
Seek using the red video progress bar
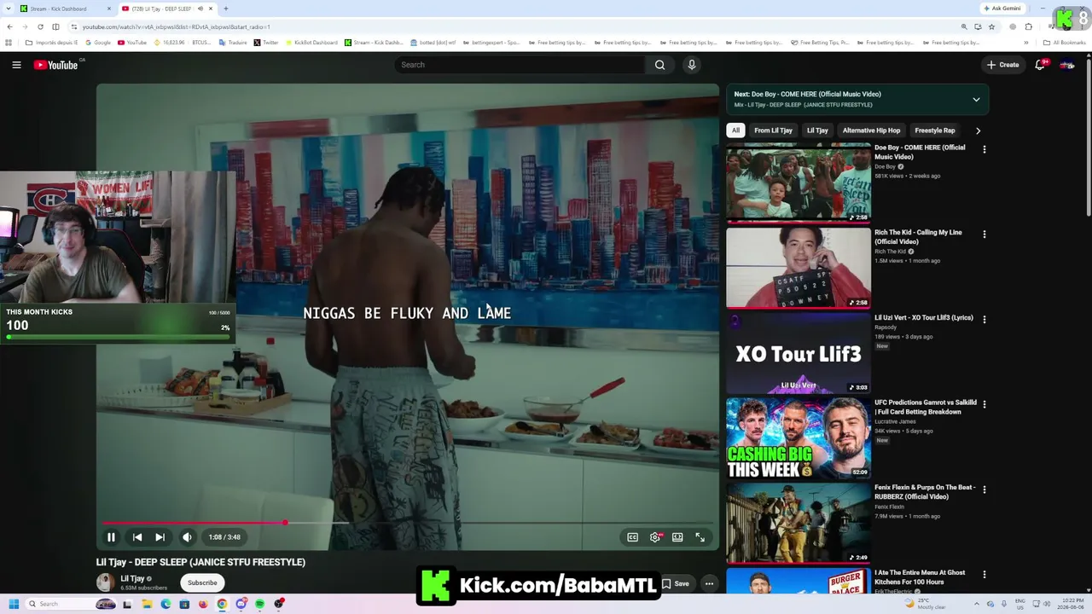[x=408, y=523]
